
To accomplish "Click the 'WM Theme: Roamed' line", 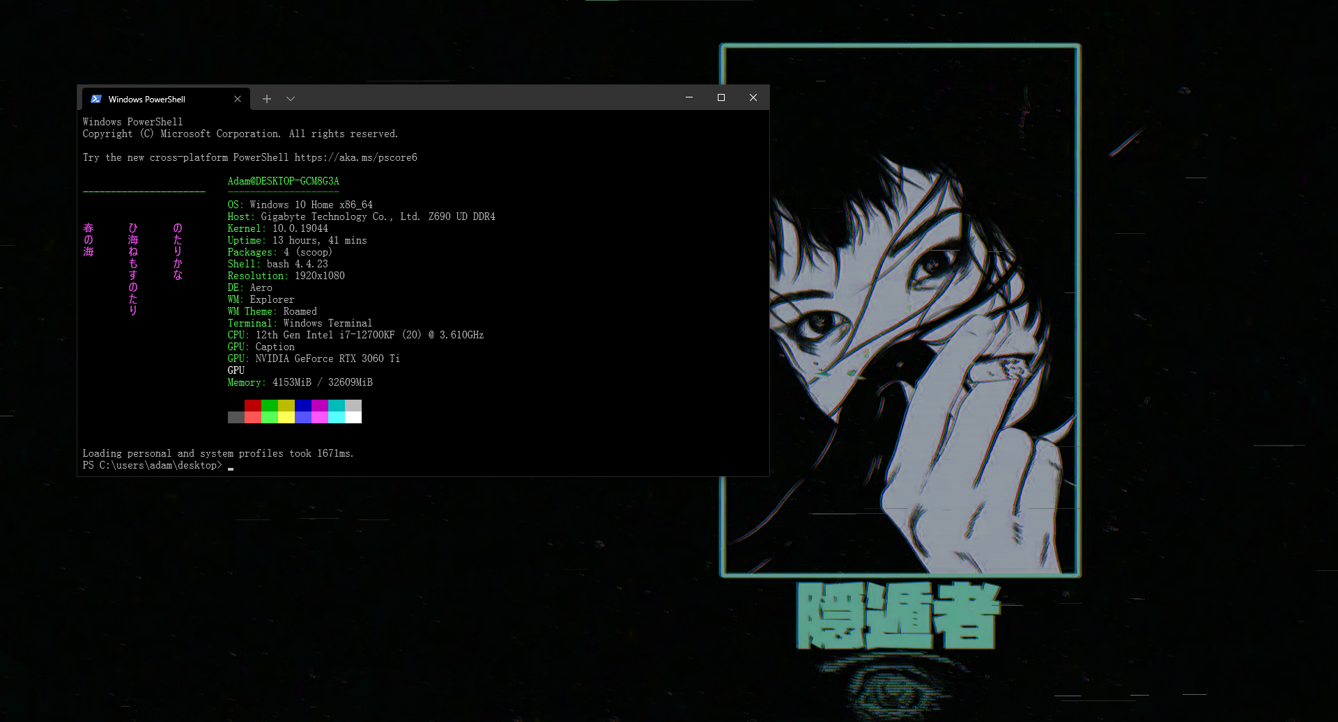I will (272, 311).
